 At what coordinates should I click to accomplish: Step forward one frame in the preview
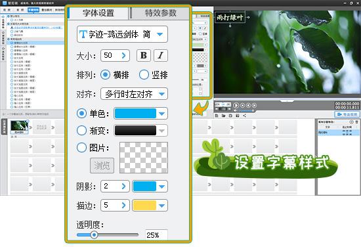[254, 105]
